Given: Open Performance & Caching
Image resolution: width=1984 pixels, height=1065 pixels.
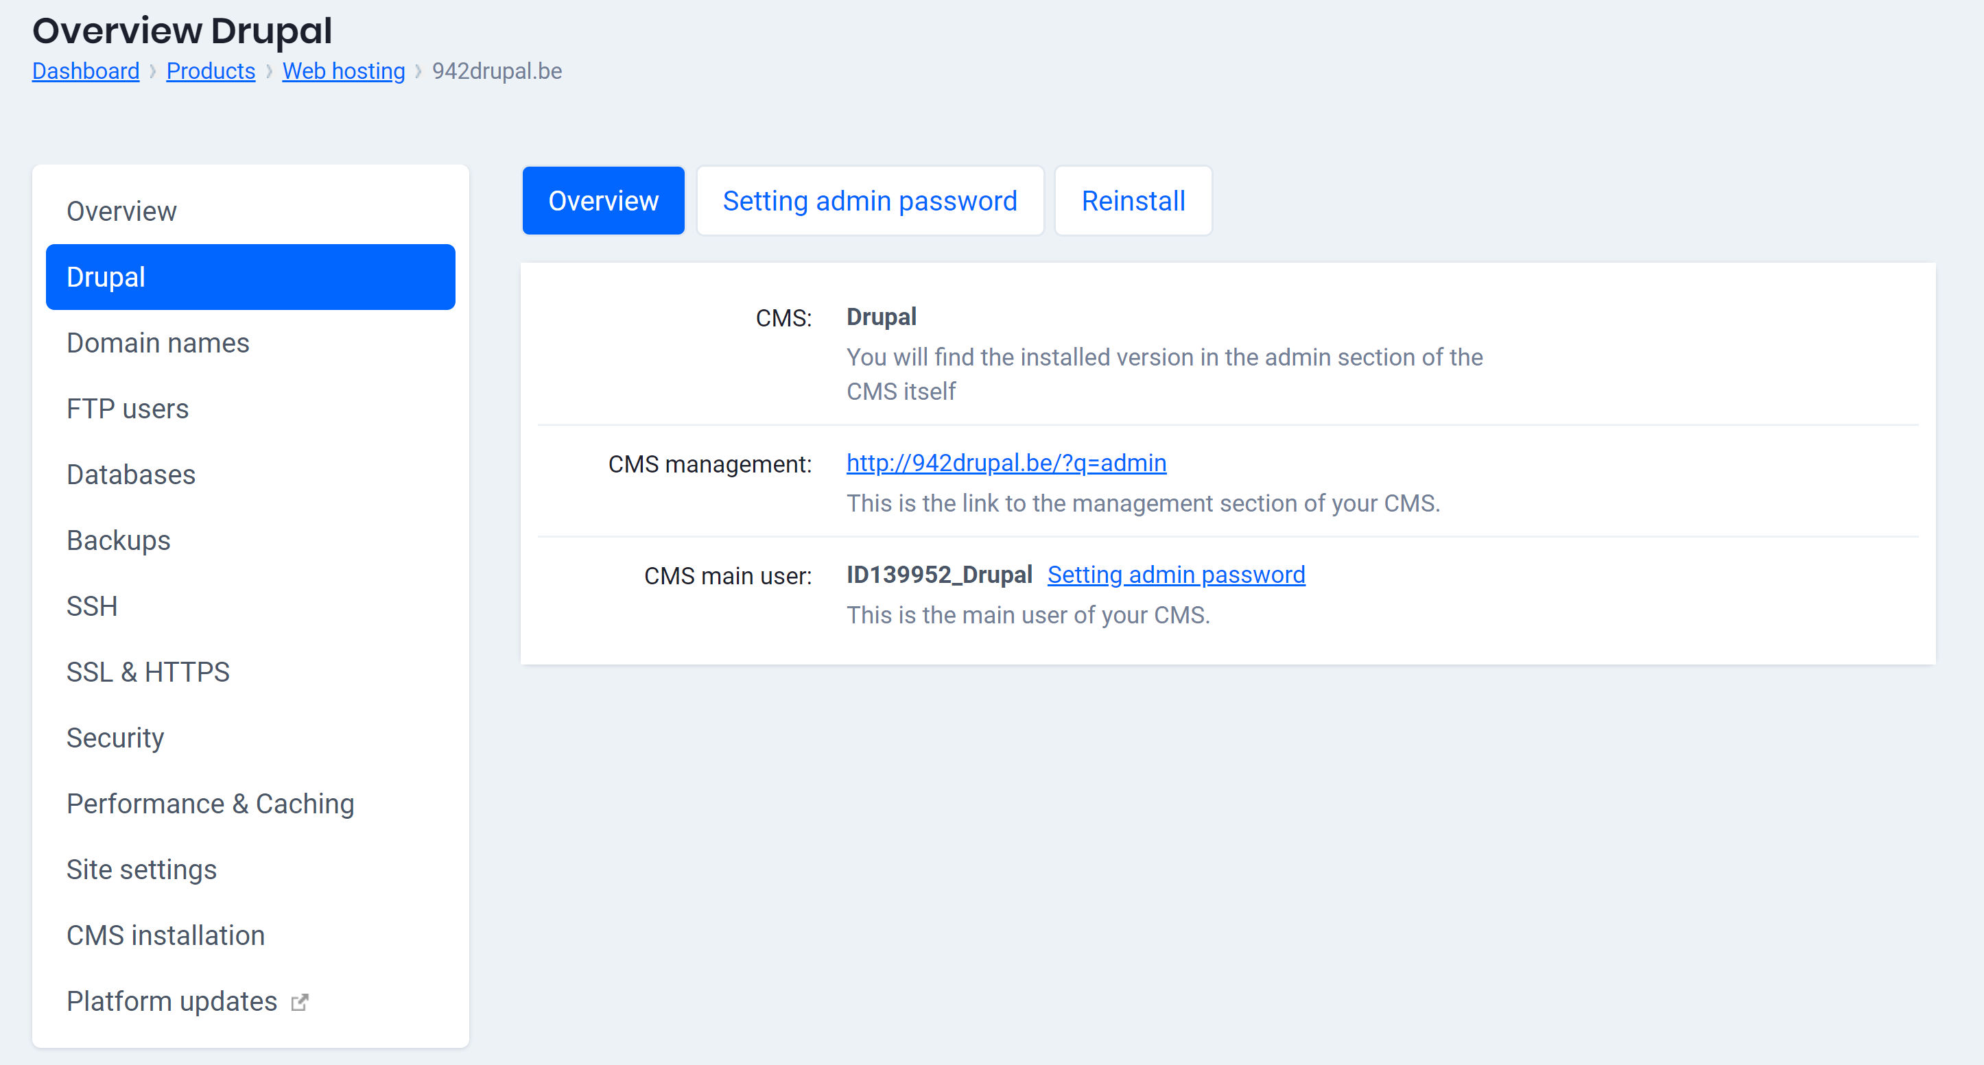Looking at the screenshot, I should click(x=210, y=803).
